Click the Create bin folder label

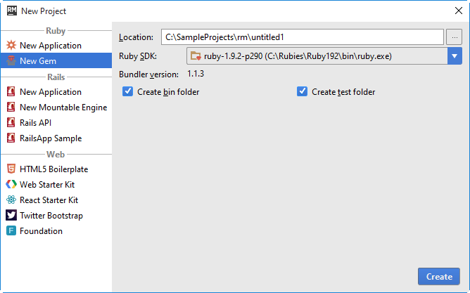168,92
